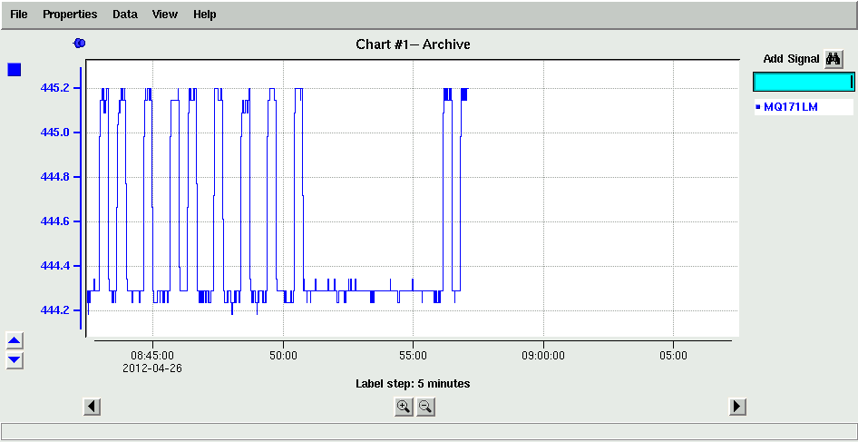This screenshot has height=442, width=858.
Task: Zoom in with the magnifier plus icon
Action: point(404,407)
